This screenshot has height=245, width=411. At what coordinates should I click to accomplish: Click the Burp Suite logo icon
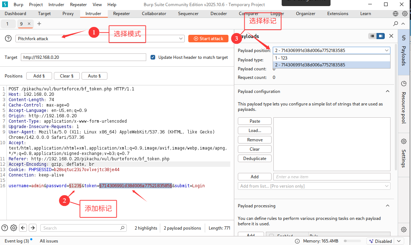(x=5, y=4)
